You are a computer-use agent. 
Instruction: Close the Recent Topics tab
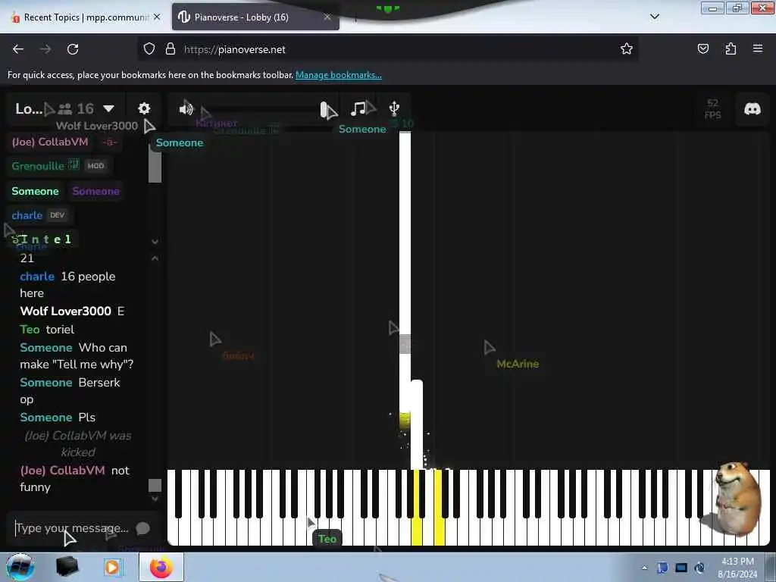click(x=157, y=17)
